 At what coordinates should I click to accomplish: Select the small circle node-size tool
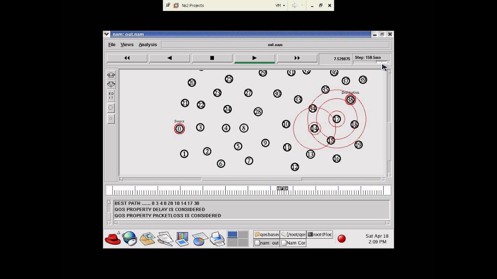(111, 119)
